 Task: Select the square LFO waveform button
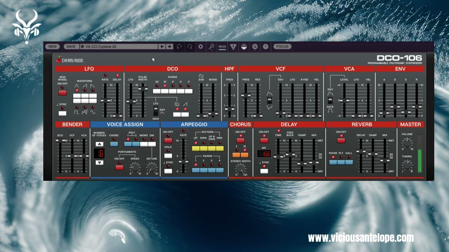point(77,101)
